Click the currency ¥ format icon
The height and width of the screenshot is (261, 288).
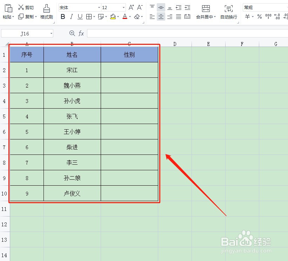(x=248, y=16)
